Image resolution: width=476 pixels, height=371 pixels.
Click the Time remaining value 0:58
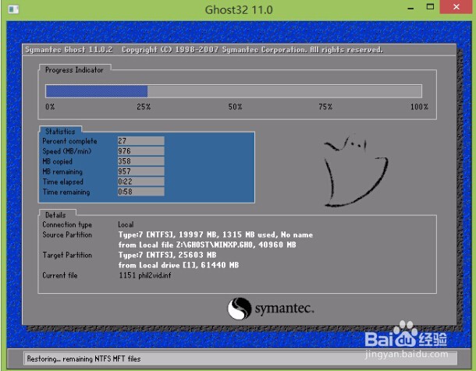tap(141, 192)
